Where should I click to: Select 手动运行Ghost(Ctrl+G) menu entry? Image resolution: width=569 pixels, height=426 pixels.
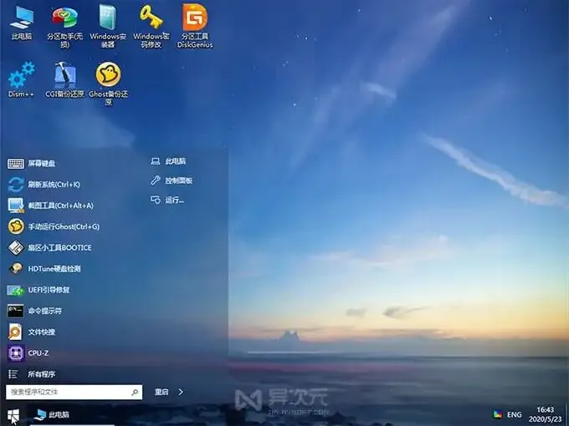click(64, 226)
